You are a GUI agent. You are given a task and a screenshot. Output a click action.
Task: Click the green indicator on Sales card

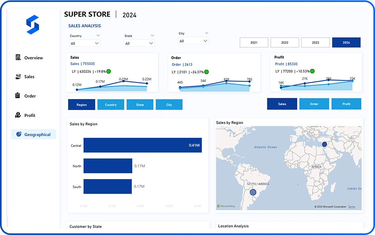pyautogui.click(x=109, y=71)
